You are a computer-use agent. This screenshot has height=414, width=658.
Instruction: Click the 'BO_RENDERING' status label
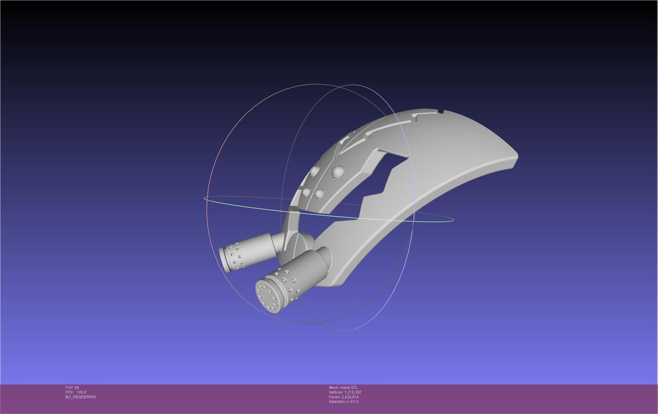click(x=81, y=397)
